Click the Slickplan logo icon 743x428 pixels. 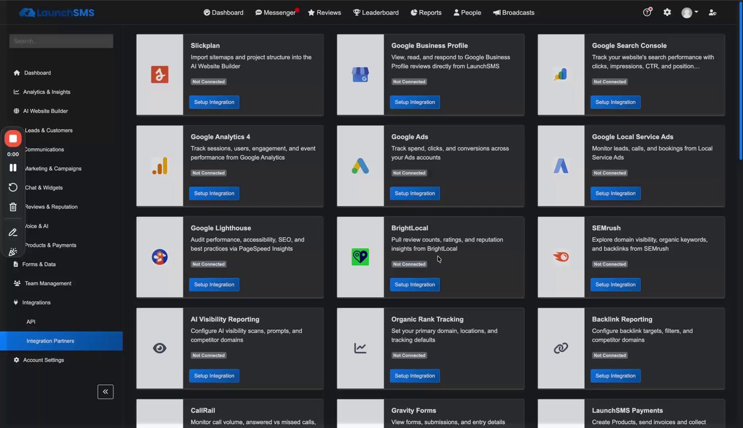[160, 74]
